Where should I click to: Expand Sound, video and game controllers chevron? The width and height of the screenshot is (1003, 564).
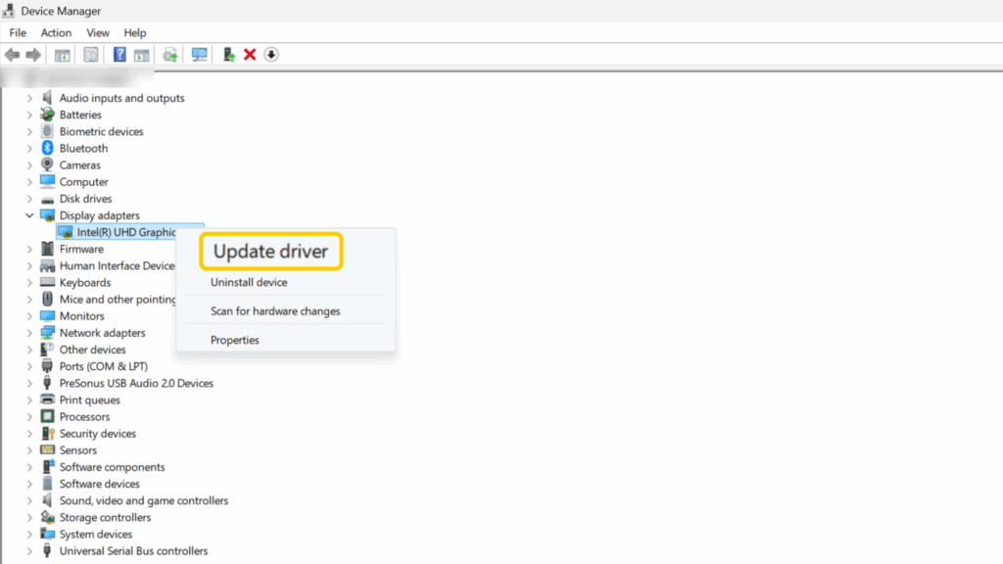click(29, 500)
